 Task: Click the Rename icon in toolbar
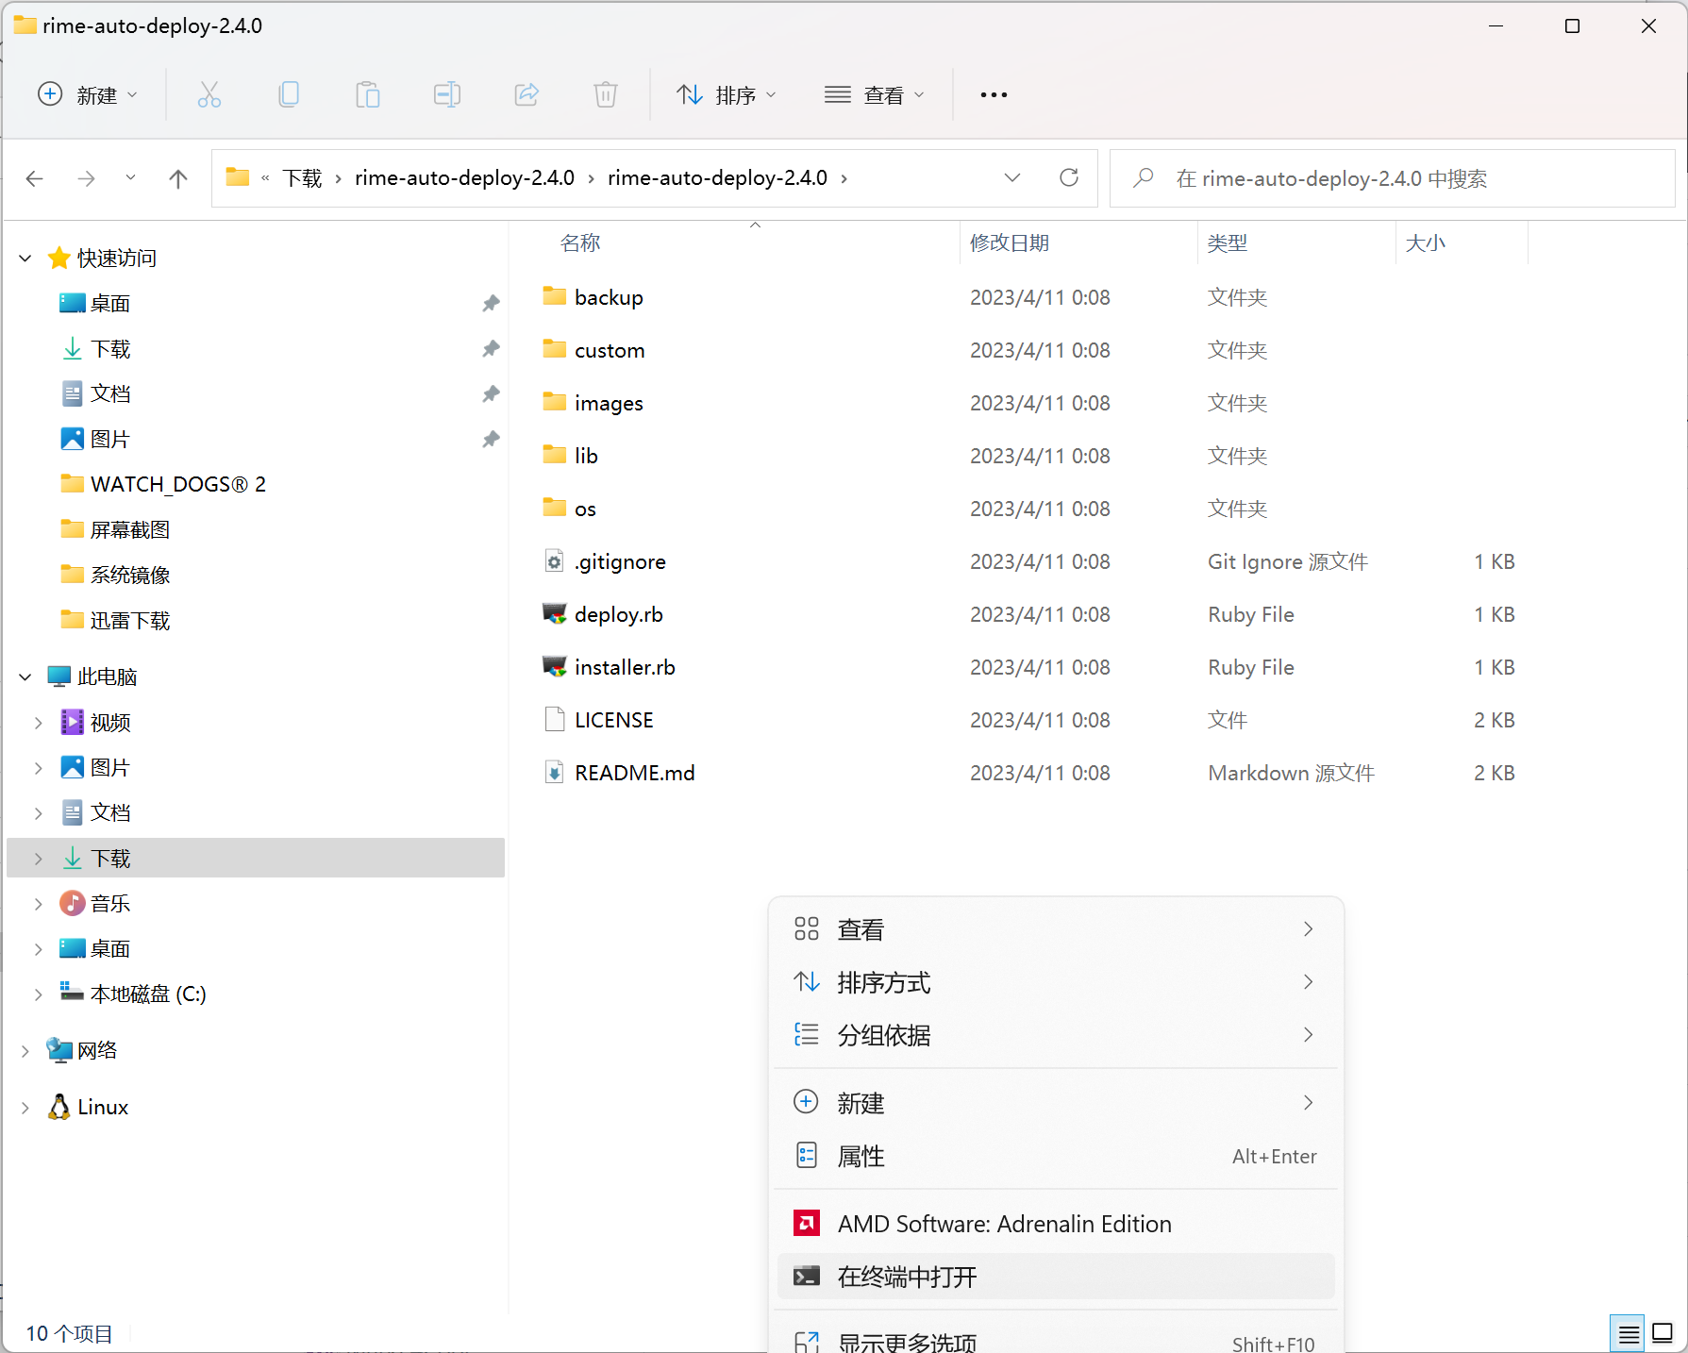(x=446, y=94)
